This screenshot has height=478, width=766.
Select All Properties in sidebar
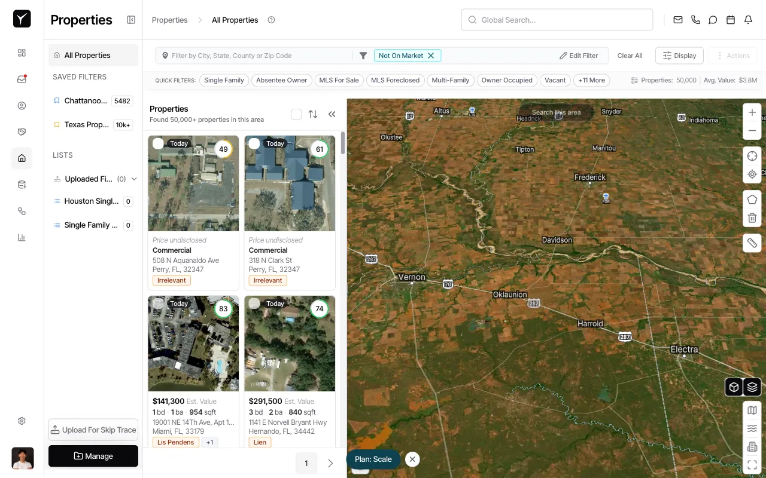[87, 55]
